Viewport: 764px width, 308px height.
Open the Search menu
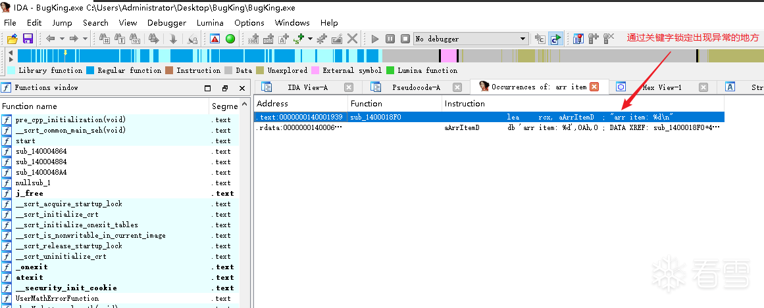tap(95, 22)
